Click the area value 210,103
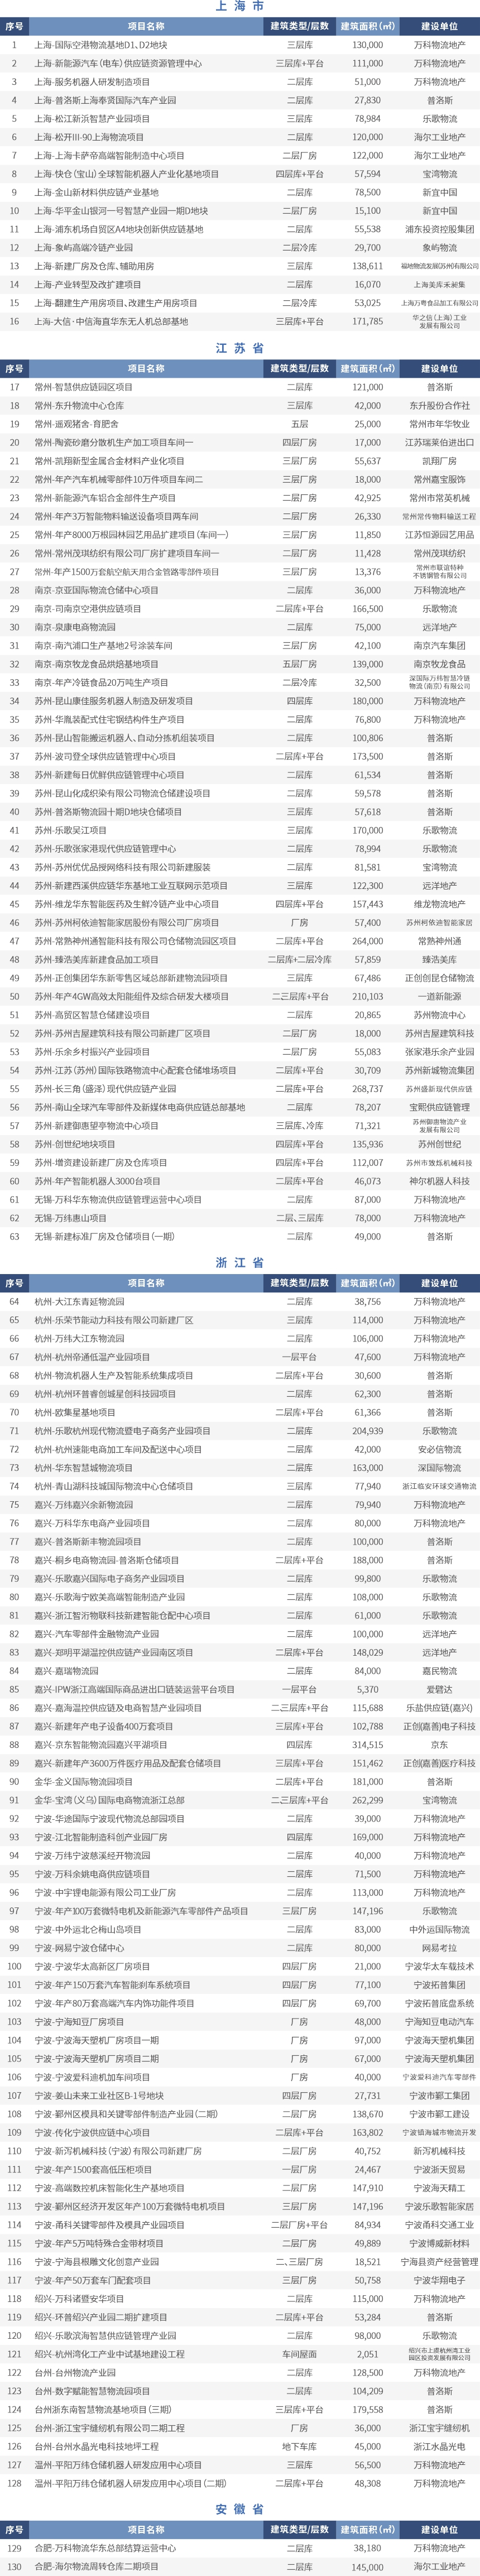The height and width of the screenshot is (2576, 480). [x=367, y=996]
